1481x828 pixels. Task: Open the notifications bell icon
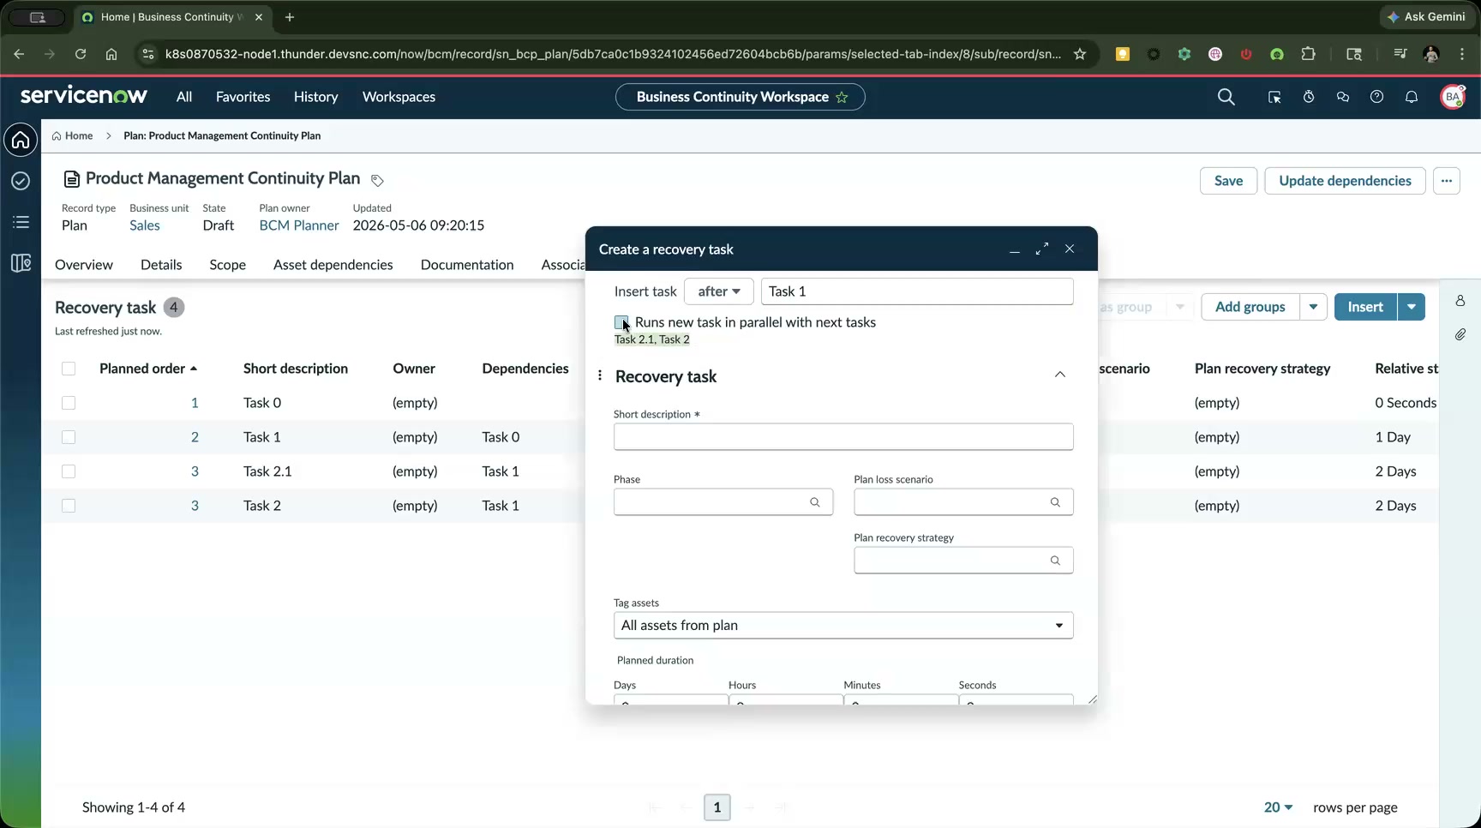[1412, 97]
